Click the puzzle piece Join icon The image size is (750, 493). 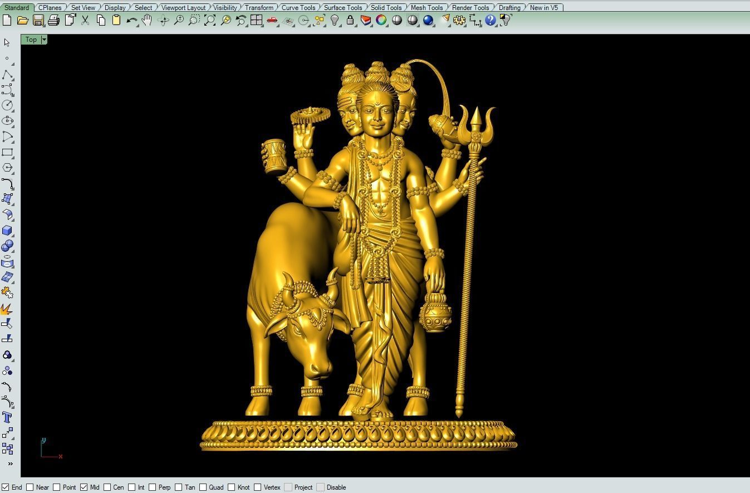(7, 292)
